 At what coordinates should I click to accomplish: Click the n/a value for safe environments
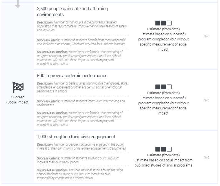[x=206, y=36]
